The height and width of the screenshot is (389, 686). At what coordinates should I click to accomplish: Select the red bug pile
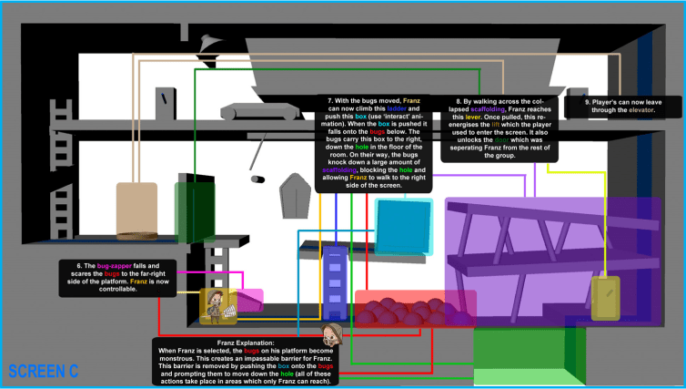tap(414, 308)
